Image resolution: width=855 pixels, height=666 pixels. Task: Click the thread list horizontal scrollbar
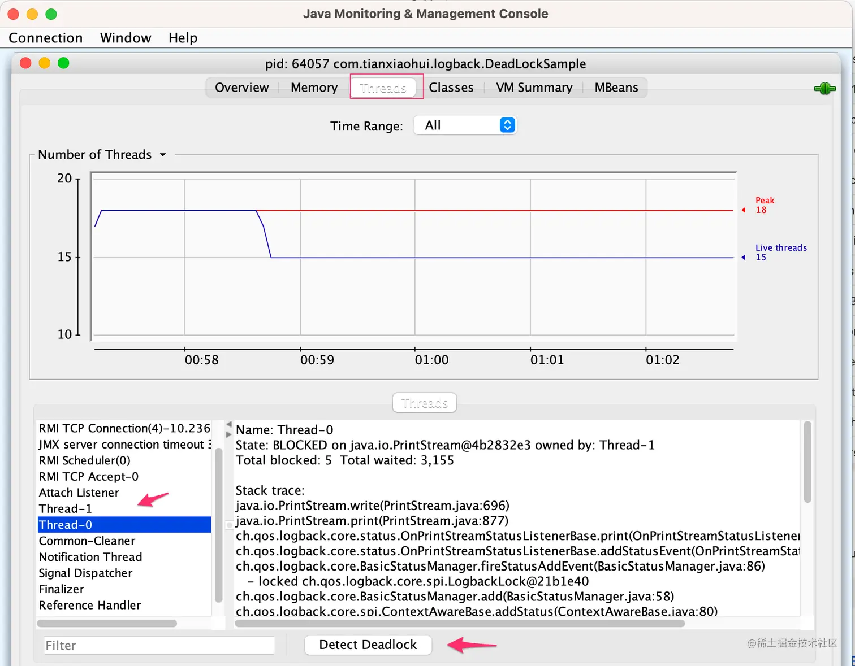[107, 624]
